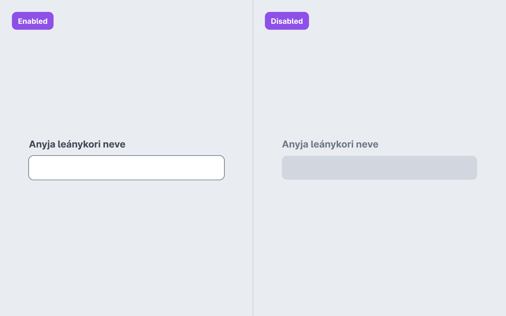Click the purple Enabled badge
Viewport: 506px width, 316px height.
pos(33,21)
